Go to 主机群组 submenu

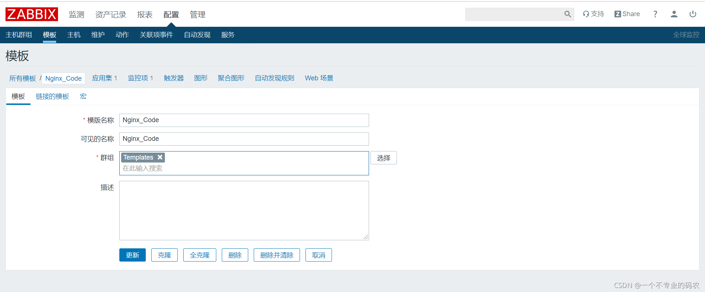[19, 35]
